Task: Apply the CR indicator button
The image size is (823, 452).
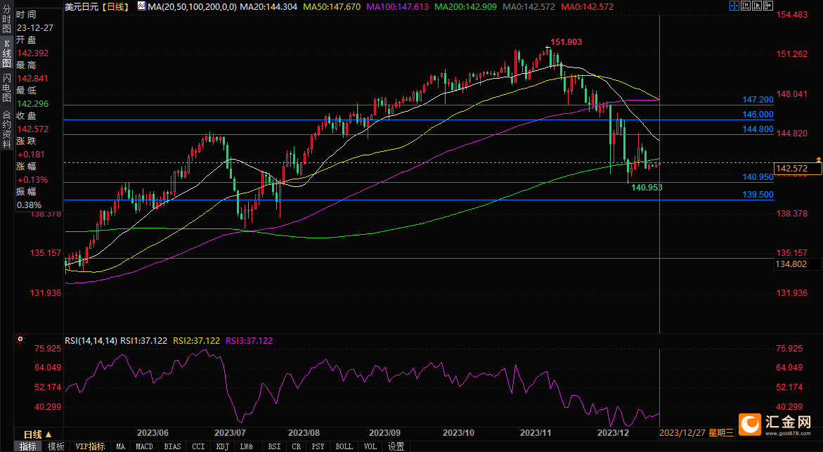Action: [297, 447]
